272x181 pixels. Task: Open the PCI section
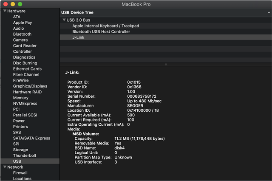pos(16,109)
